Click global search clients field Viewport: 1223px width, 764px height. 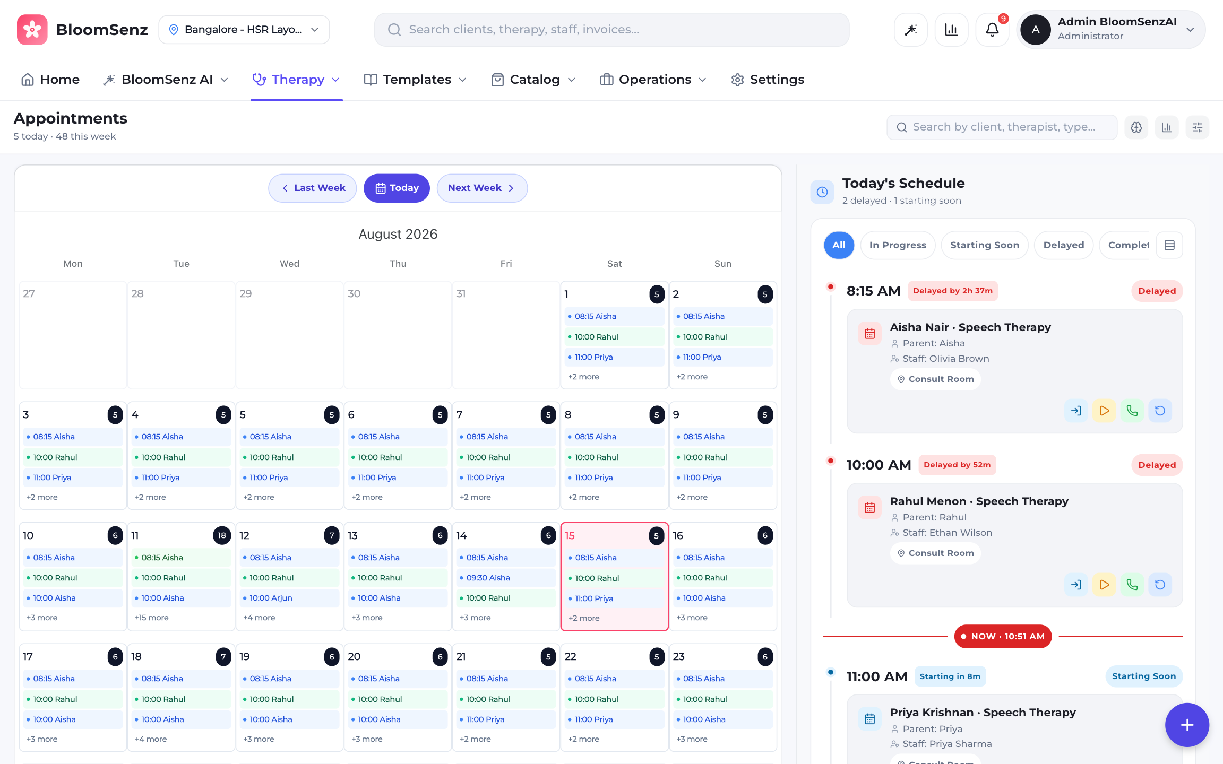[611, 30]
